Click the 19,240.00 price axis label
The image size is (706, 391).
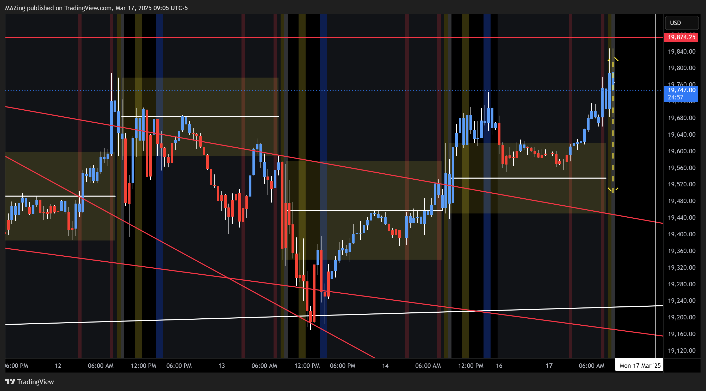682,301
